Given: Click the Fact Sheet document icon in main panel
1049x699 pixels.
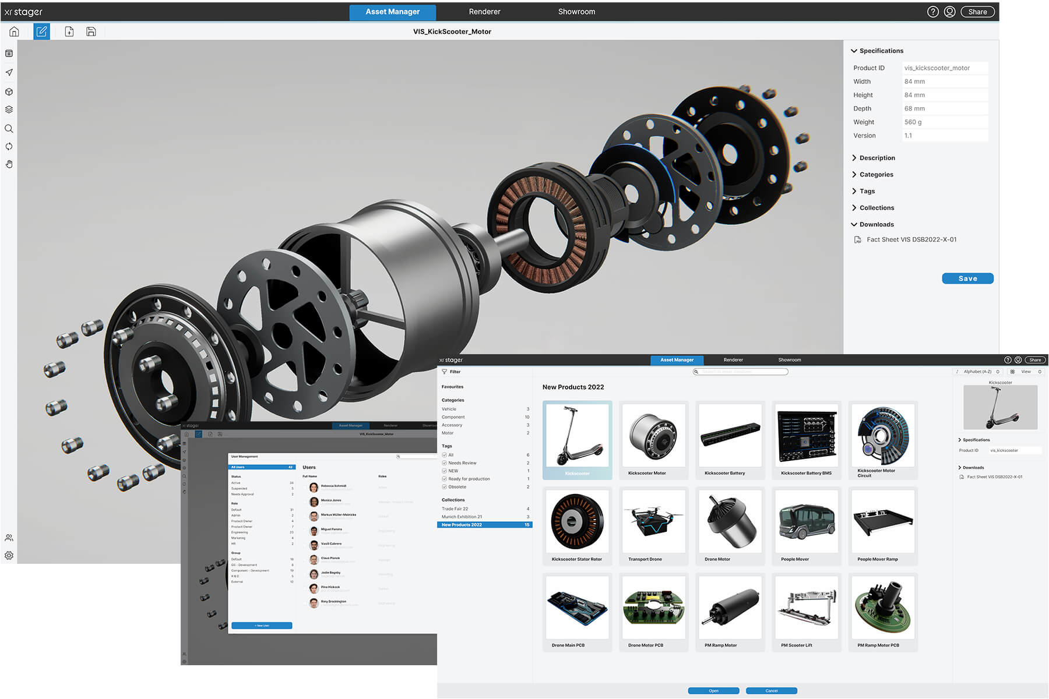Looking at the screenshot, I should point(857,240).
